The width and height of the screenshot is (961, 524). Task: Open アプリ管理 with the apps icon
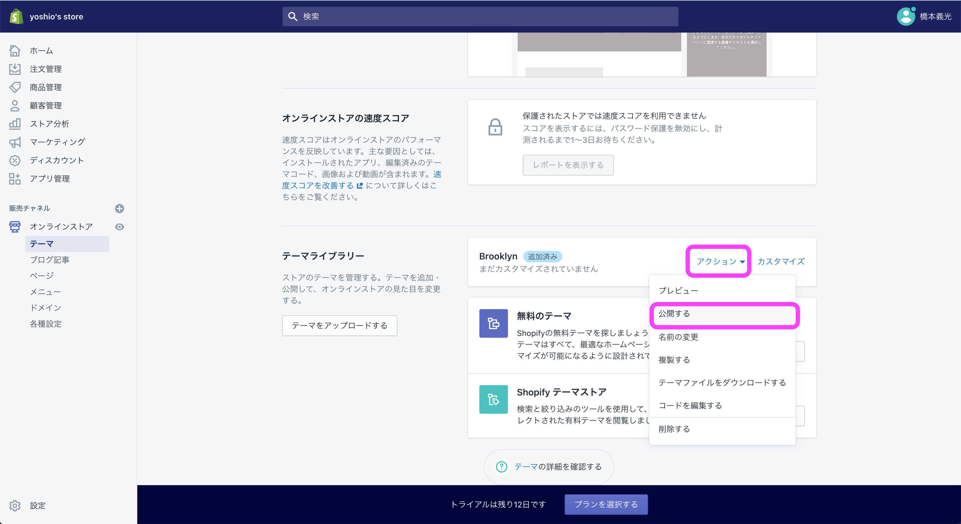[15, 179]
